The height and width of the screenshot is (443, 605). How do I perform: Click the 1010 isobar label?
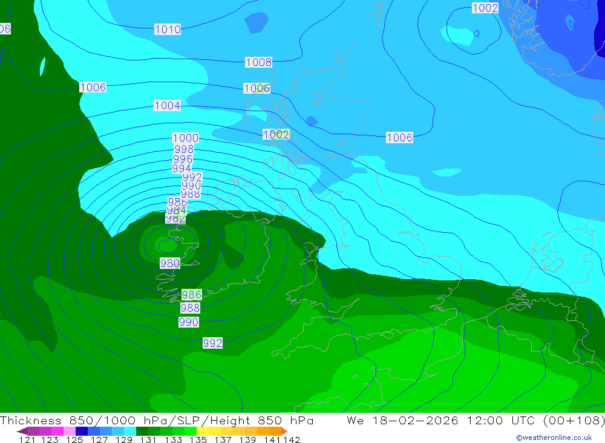(168, 29)
